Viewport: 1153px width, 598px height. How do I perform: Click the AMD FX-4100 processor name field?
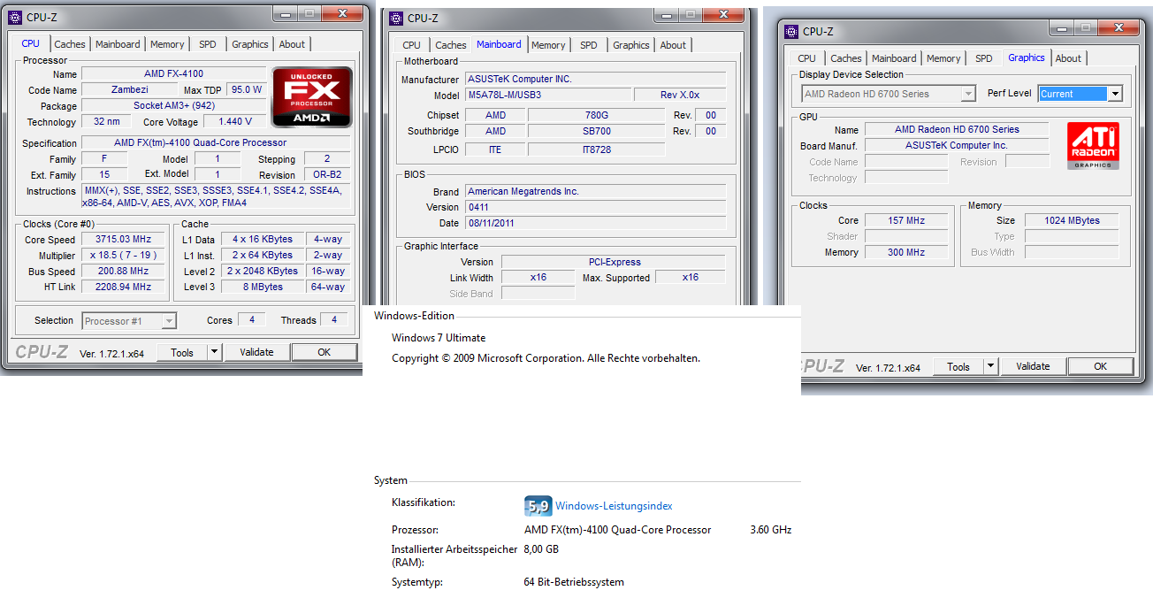(173, 73)
